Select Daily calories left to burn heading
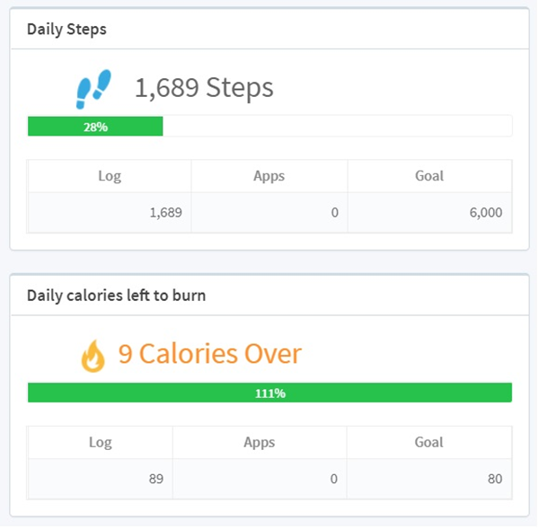Image resolution: width=539 pixels, height=529 pixels. (116, 296)
